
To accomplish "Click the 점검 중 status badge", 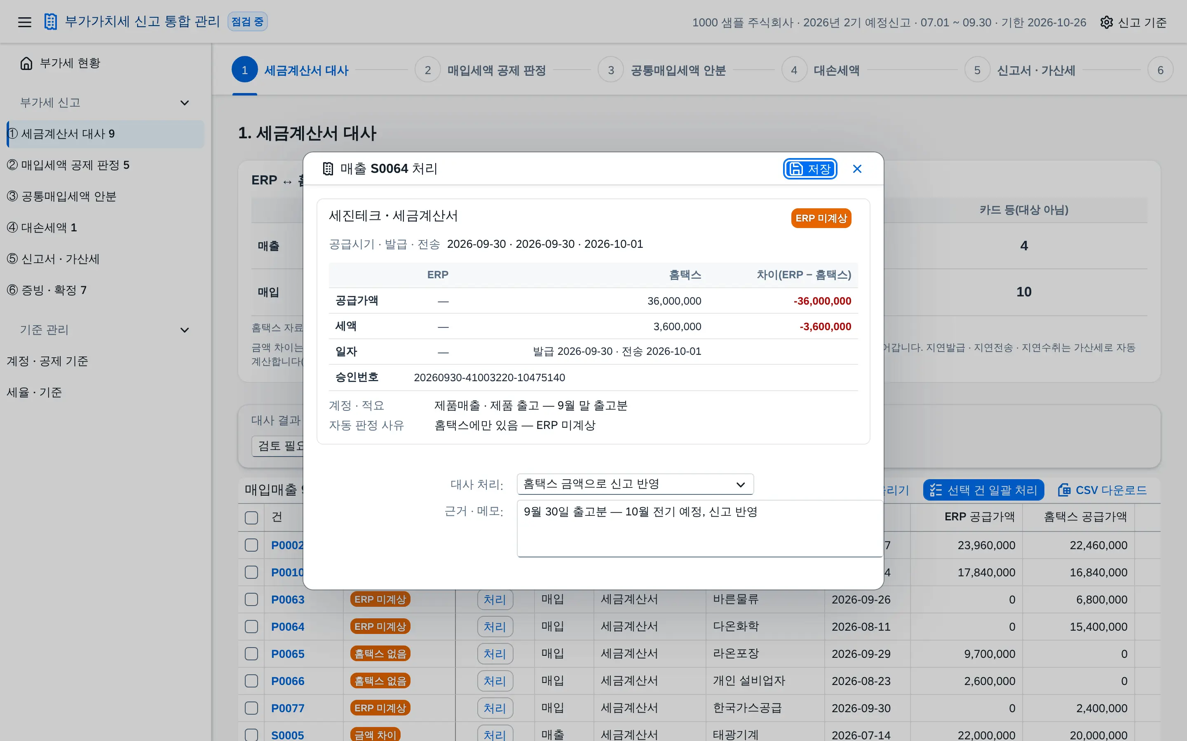I will pos(247,22).
